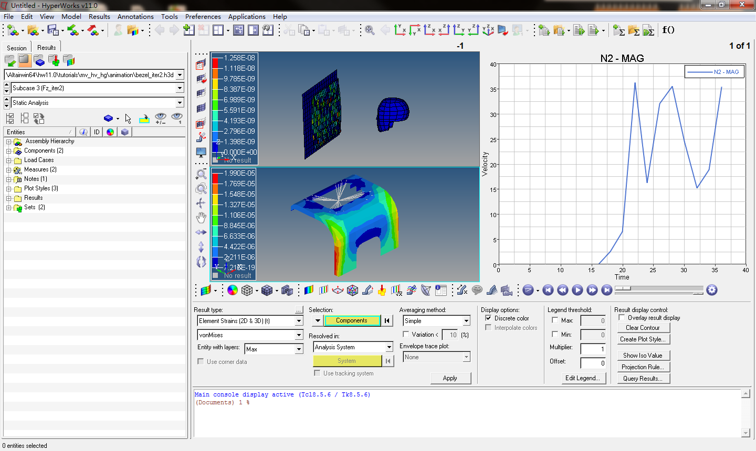Open the Applications menu
Viewport: 756px width, 451px height.
tap(247, 17)
